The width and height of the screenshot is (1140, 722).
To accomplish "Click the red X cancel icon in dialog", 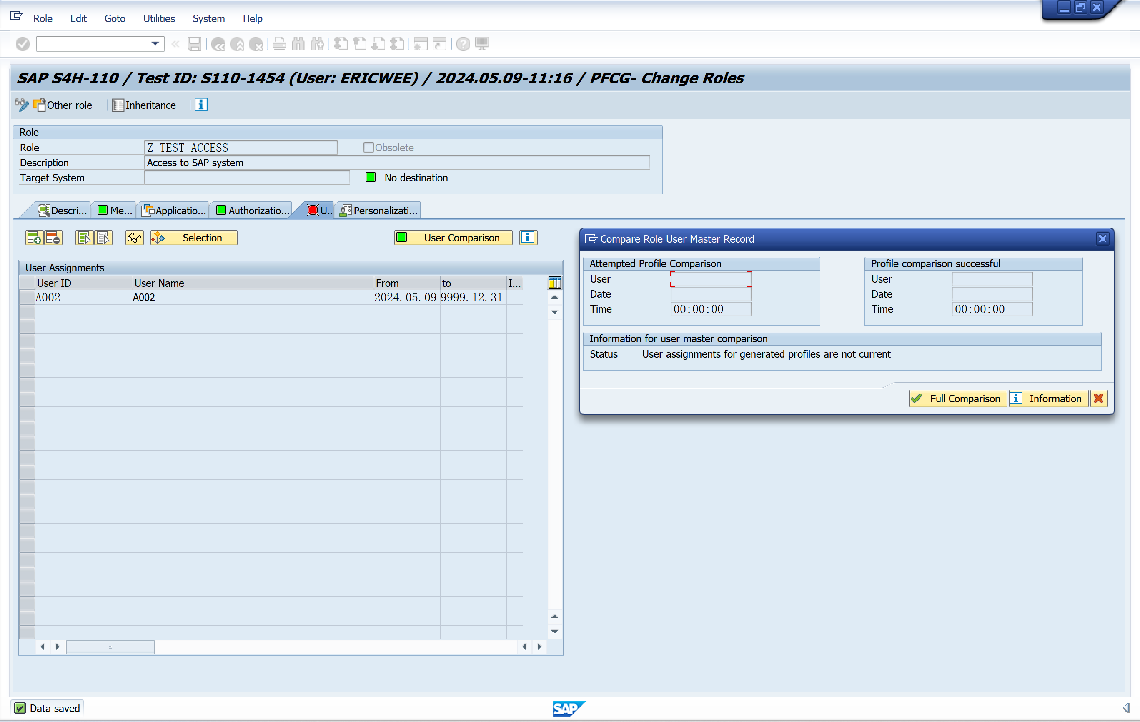I will click(x=1099, y=399).
